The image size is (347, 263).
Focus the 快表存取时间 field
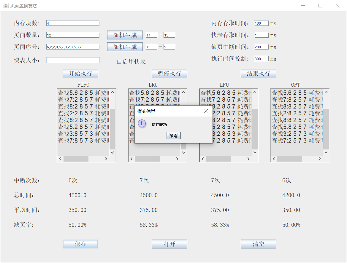261,35
